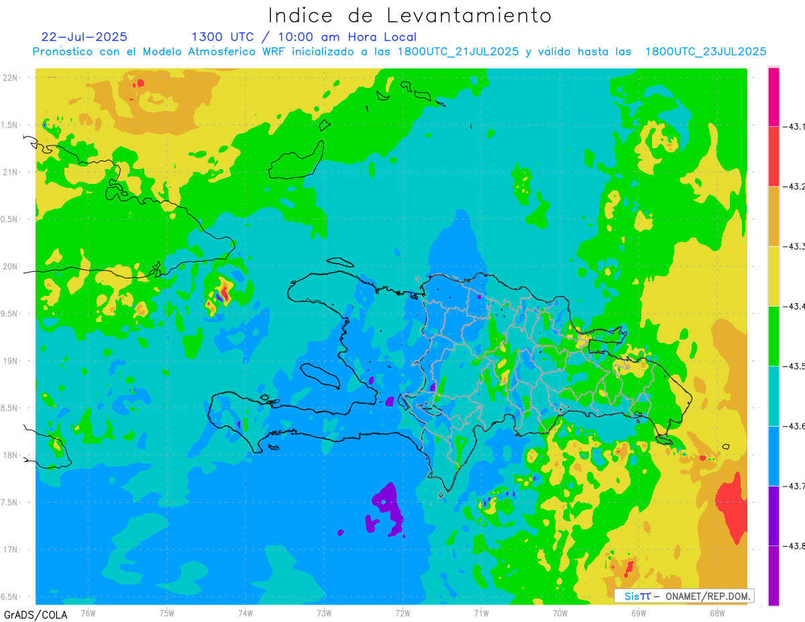Screen dimensions: 805x622
Task: Click the latitude label "22N"
Action: 11,77
